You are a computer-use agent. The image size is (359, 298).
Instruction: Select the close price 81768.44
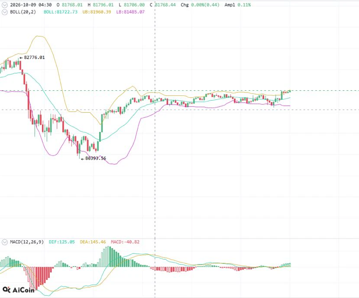pos(165,5)
